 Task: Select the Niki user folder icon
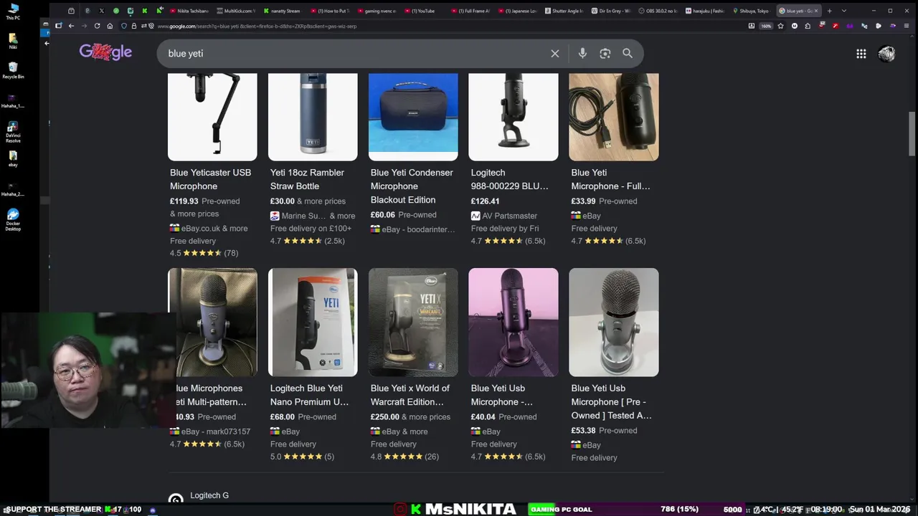(13, 41)
